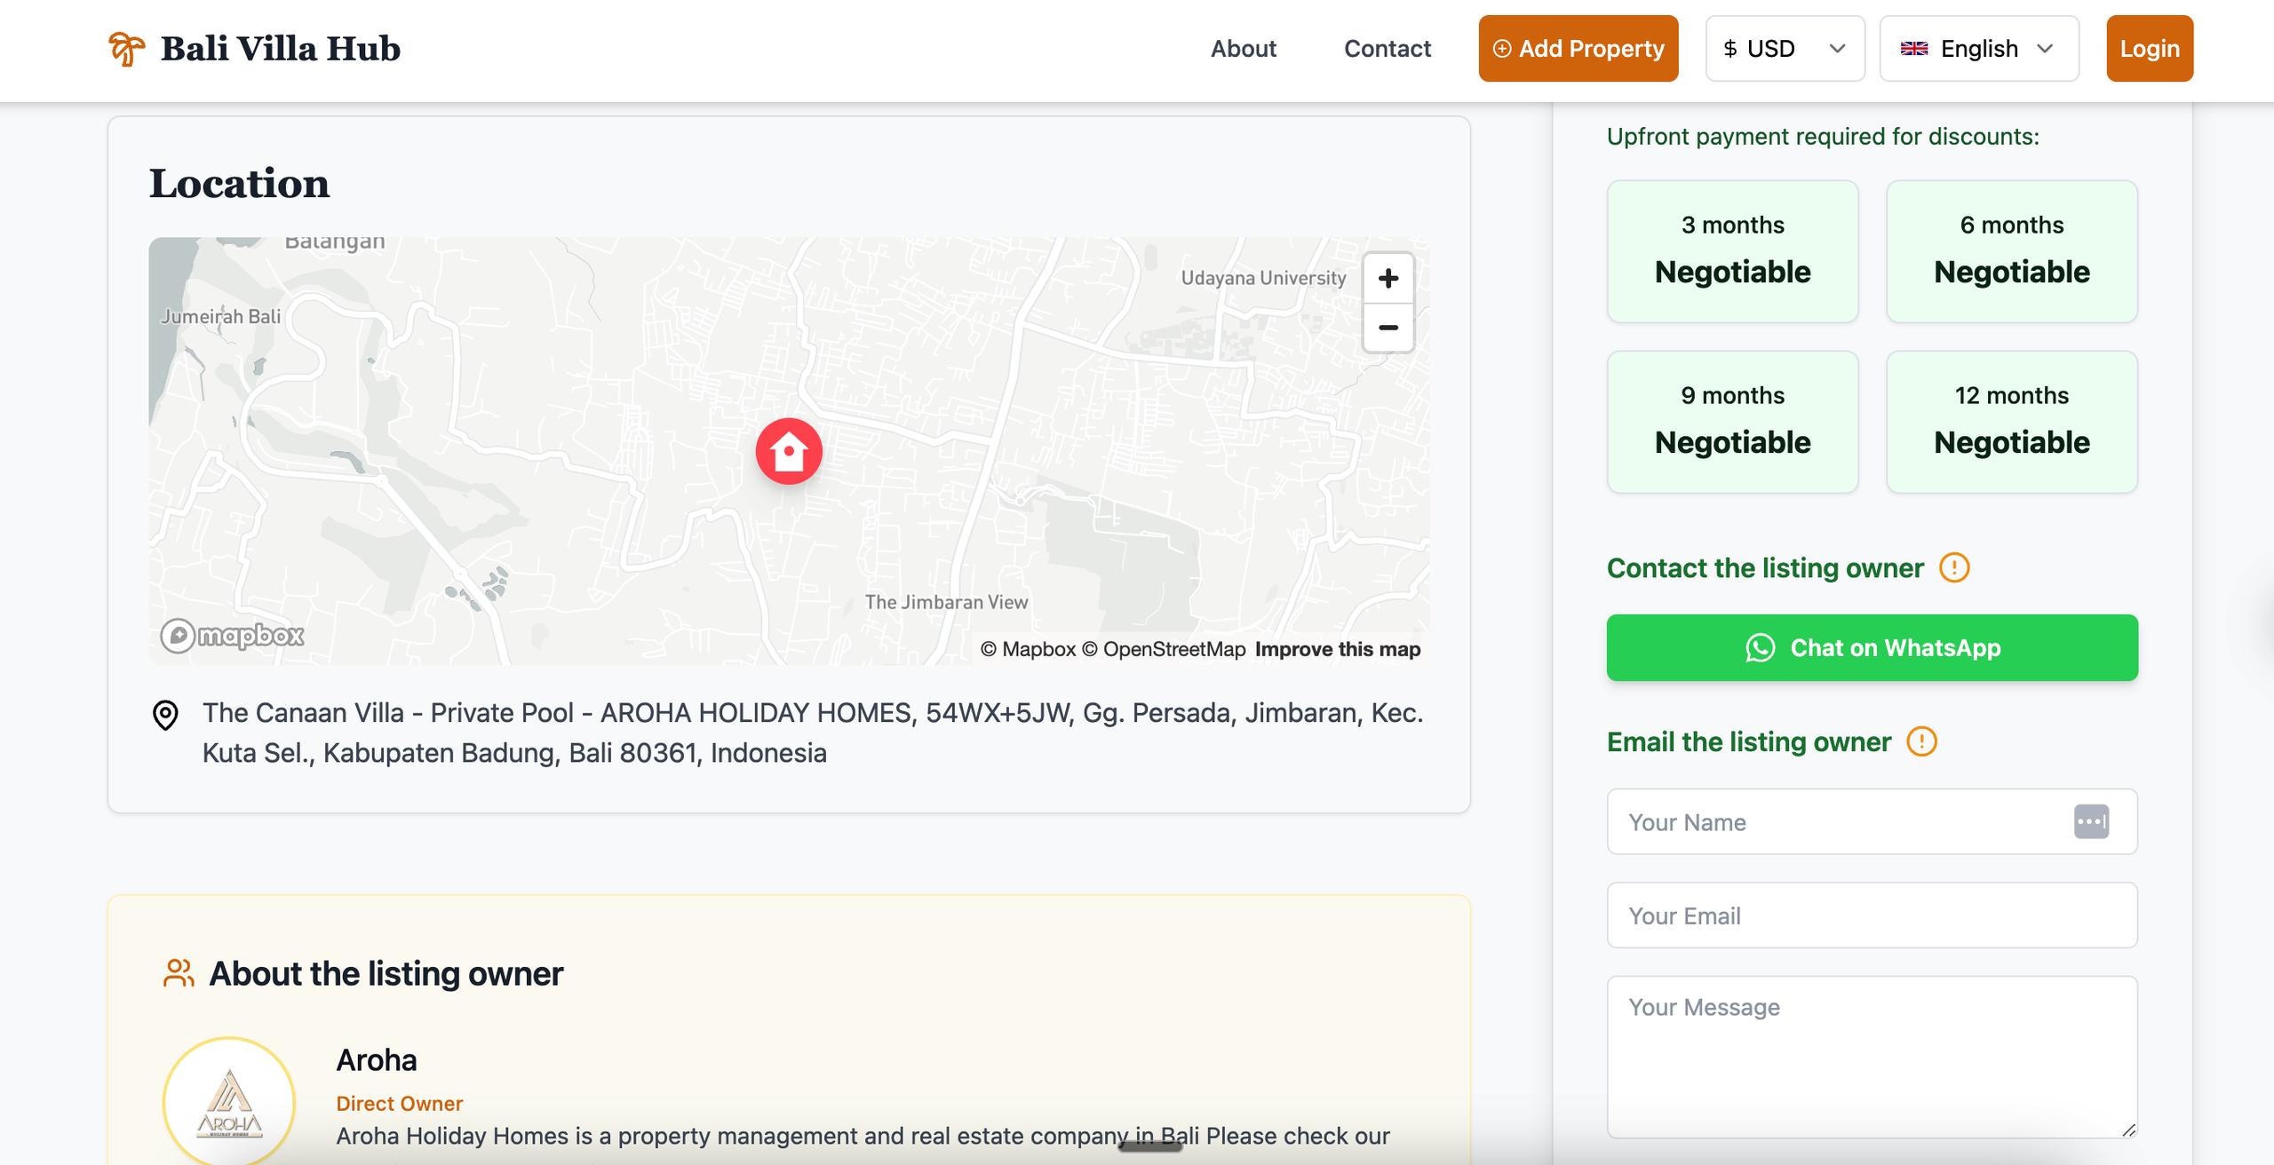This screenshot has width=2274, height=1165.
Task: Click the Mapbox logo on map
Action: (x=233, y=636)
